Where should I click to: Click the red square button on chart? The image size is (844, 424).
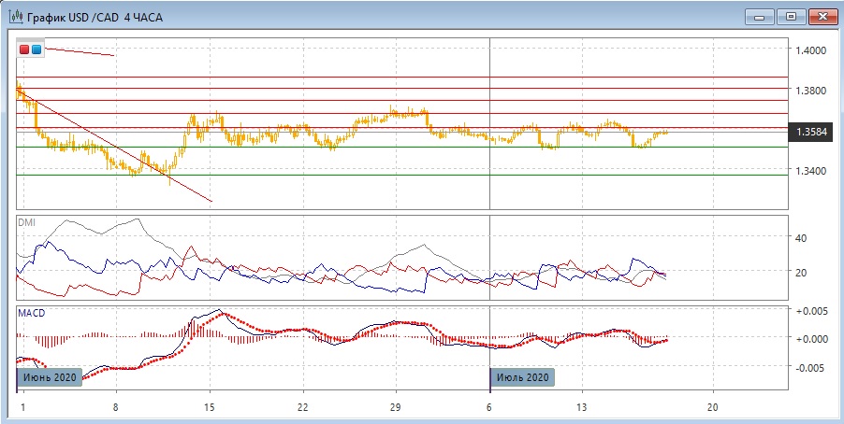click(24, 49)
